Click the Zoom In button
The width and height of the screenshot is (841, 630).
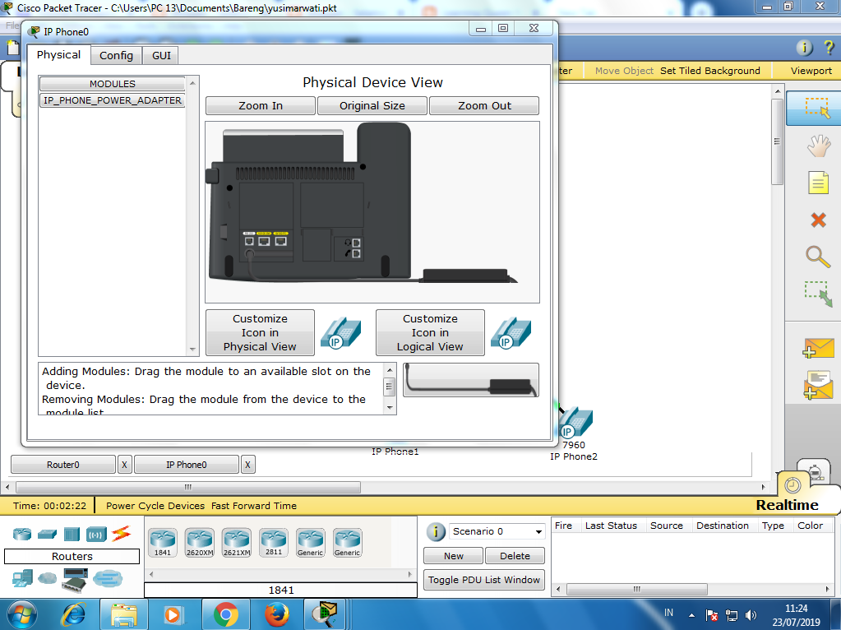(260, 106)
